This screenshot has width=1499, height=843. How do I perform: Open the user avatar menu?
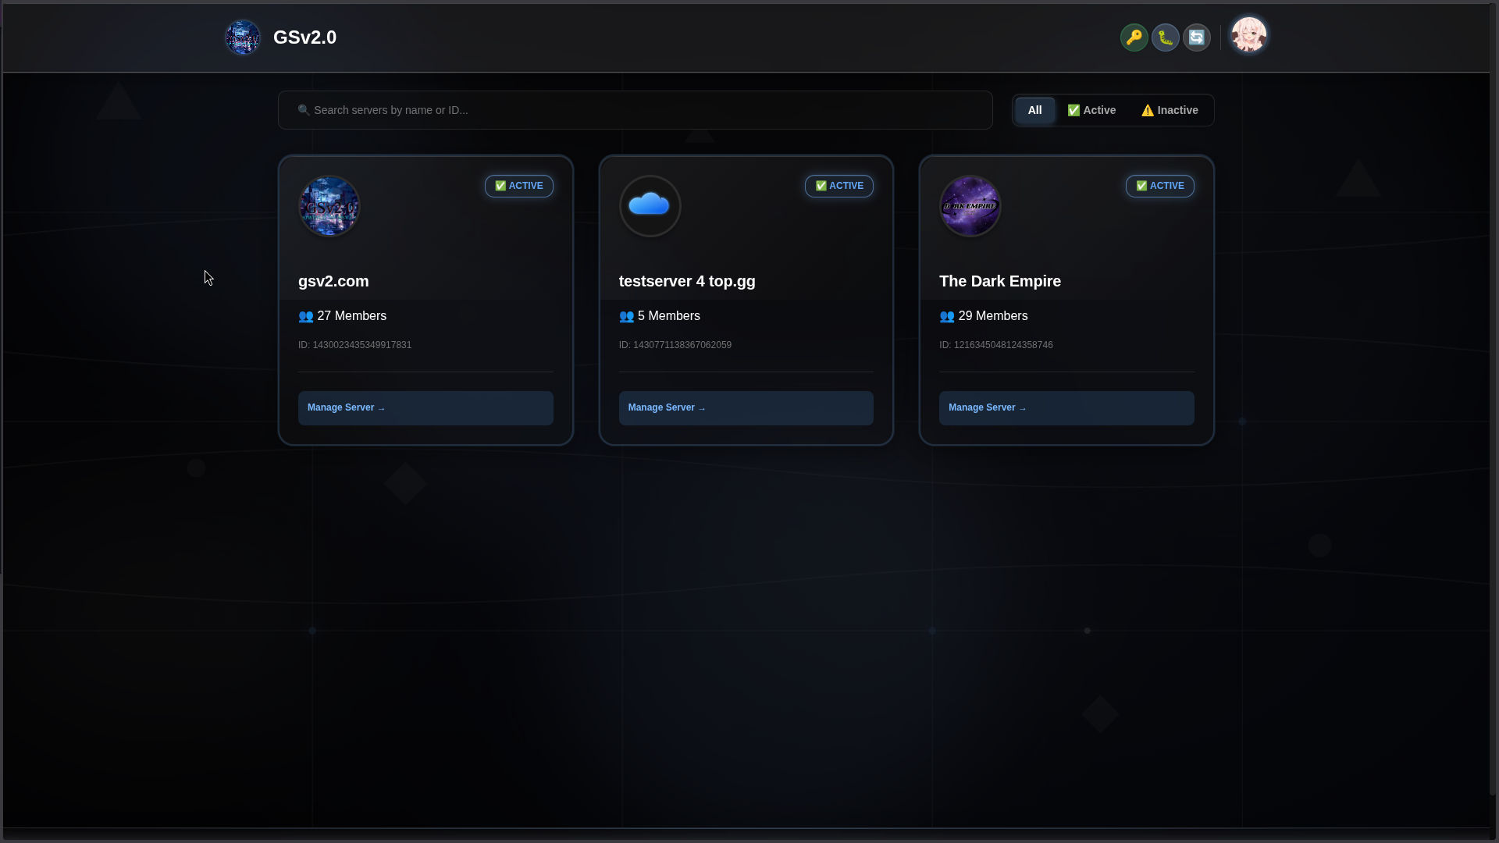click(1249, 35)
